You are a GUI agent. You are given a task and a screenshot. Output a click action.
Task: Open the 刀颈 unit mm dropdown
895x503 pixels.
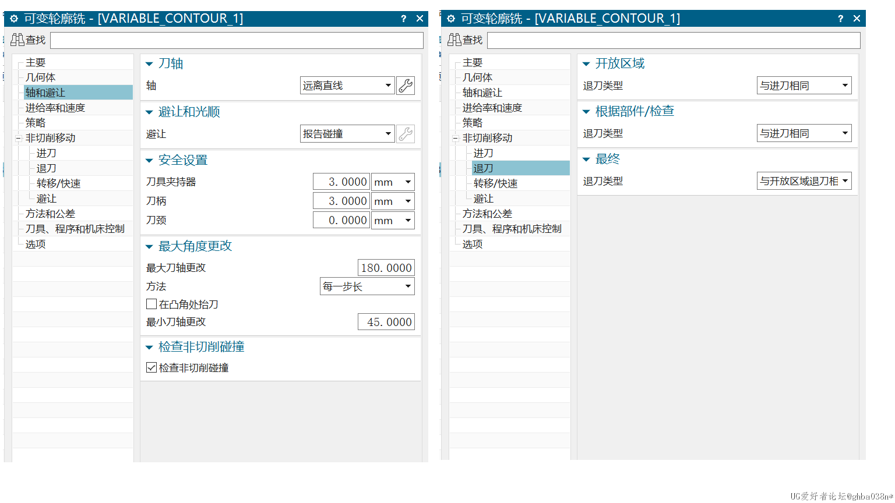393,220
